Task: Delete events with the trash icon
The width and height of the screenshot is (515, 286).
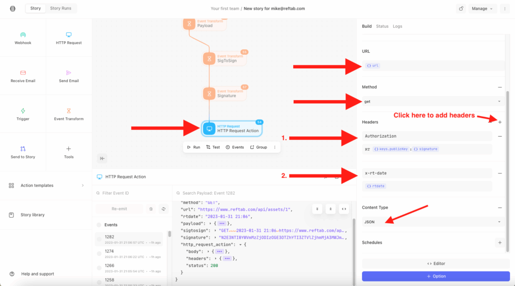Action: (151, 209)
